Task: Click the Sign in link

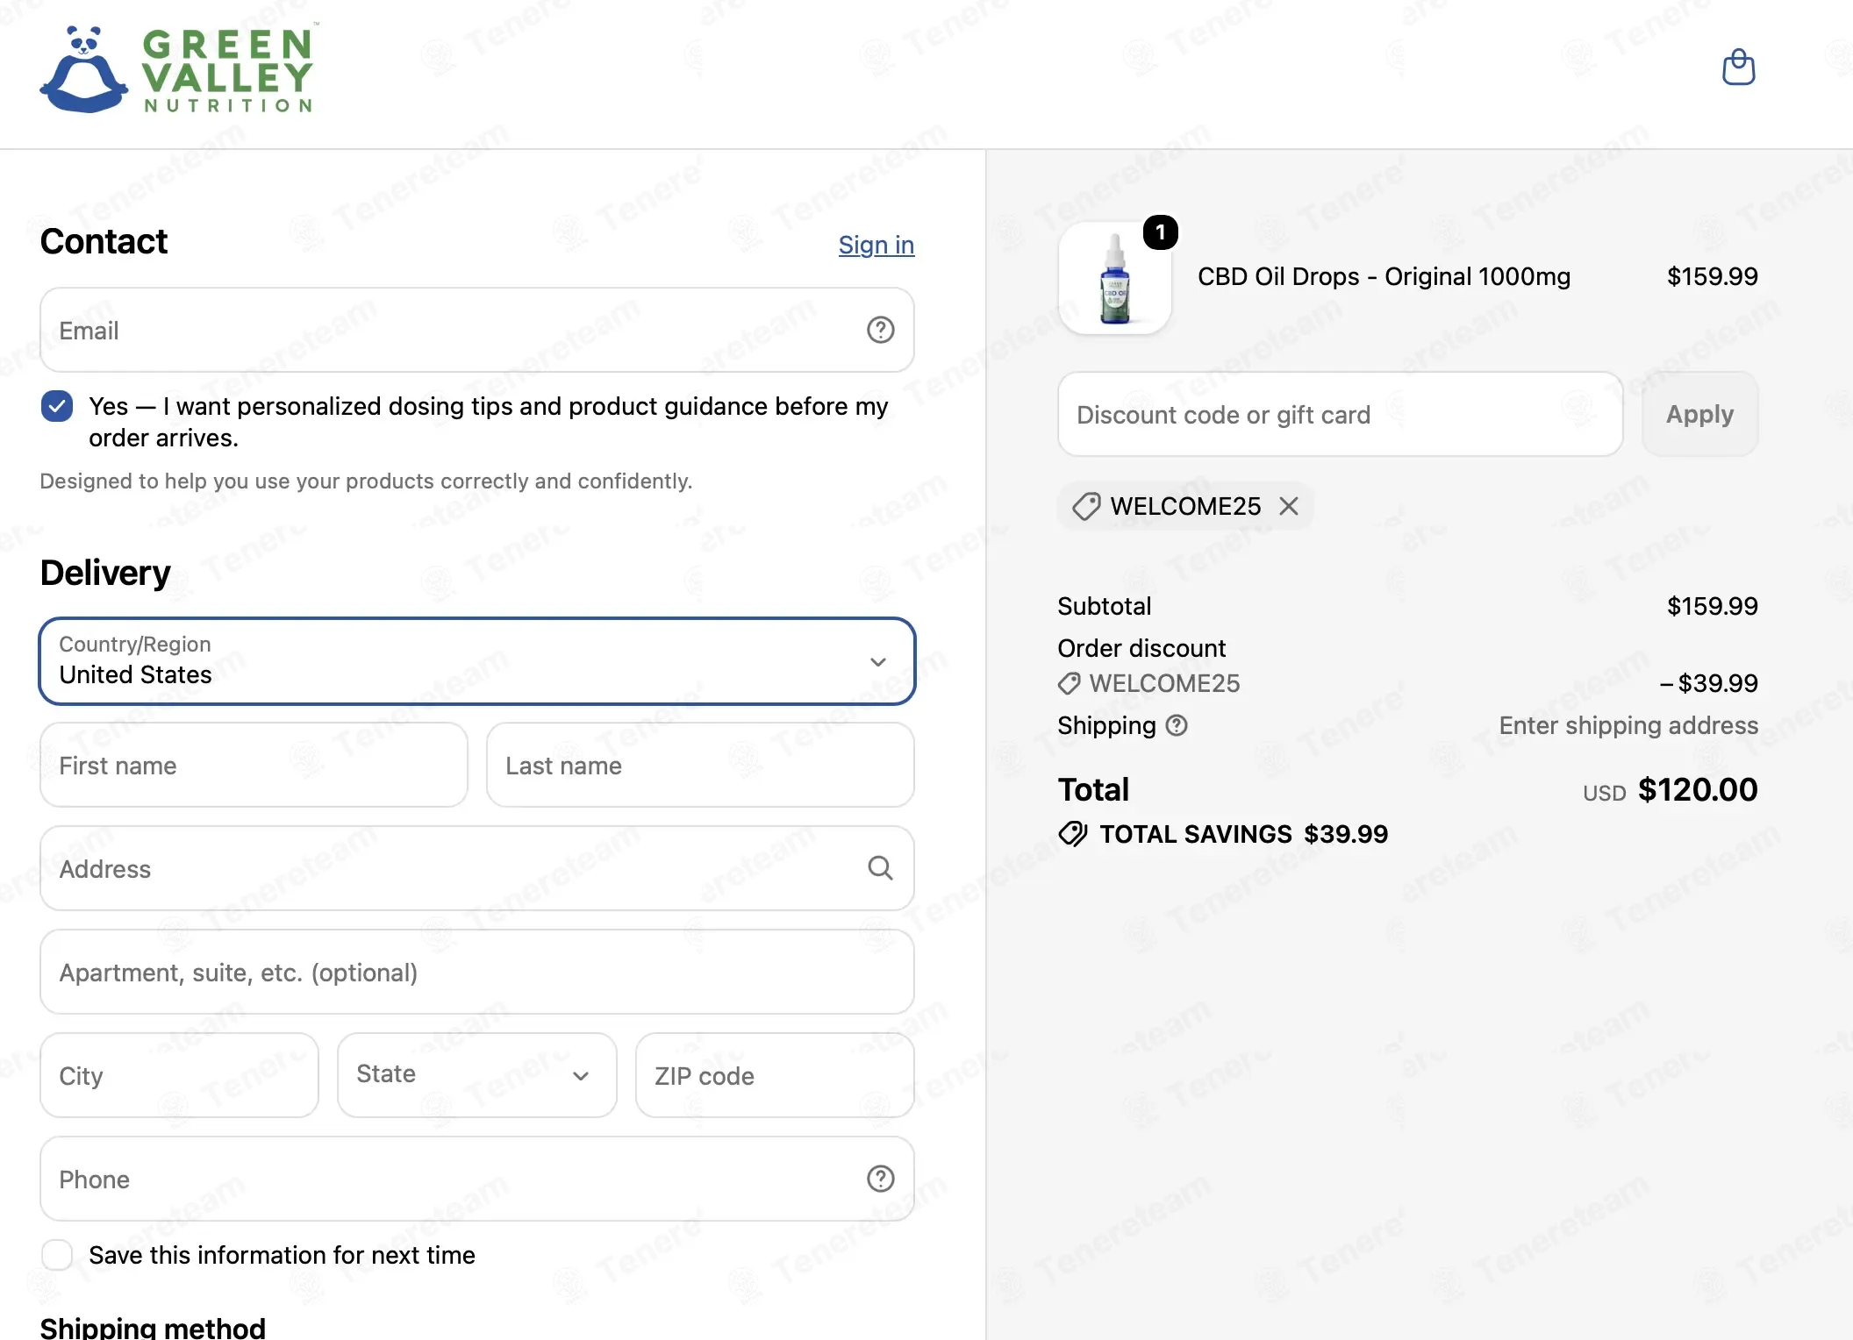Action: coord(876,245)
